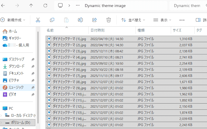The height and width of the screenshot is (129, 207).
Task: Go forward with the right arrow
Action: (17, 5)
